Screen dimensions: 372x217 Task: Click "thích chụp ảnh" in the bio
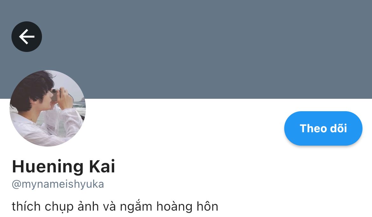tap(55, 206)
